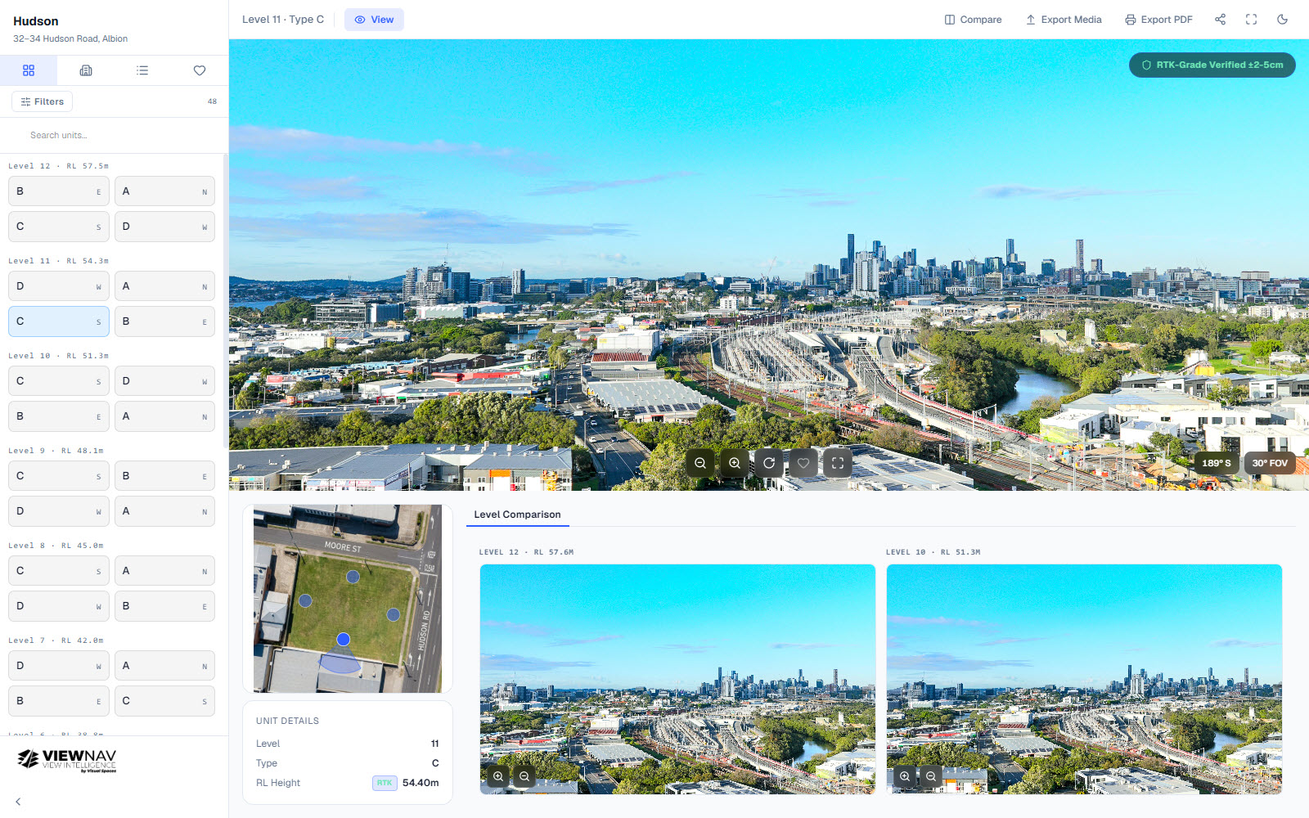
Task: Open the Level 12 comparison thumbnail
Action: pyautogui.click(x=677, y=679)
